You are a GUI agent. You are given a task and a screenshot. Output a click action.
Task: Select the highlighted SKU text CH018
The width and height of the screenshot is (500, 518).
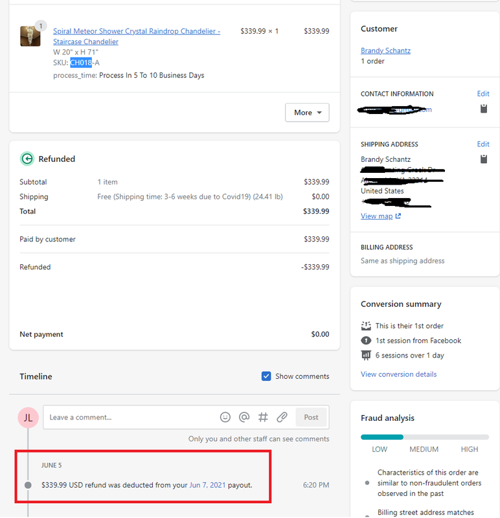(x=81, y=62)
